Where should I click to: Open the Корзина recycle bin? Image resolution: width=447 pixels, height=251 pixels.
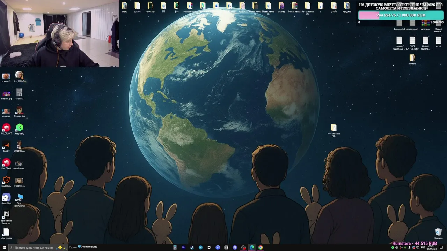[x=439, y=234]
